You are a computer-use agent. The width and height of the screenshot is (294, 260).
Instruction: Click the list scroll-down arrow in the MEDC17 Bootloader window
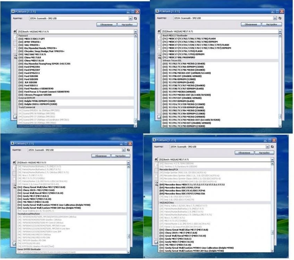tap(280, 126)
